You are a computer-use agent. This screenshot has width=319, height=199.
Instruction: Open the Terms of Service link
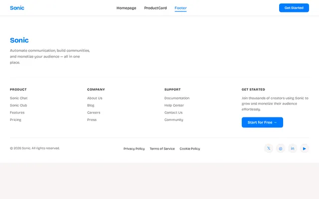point(162,149)
